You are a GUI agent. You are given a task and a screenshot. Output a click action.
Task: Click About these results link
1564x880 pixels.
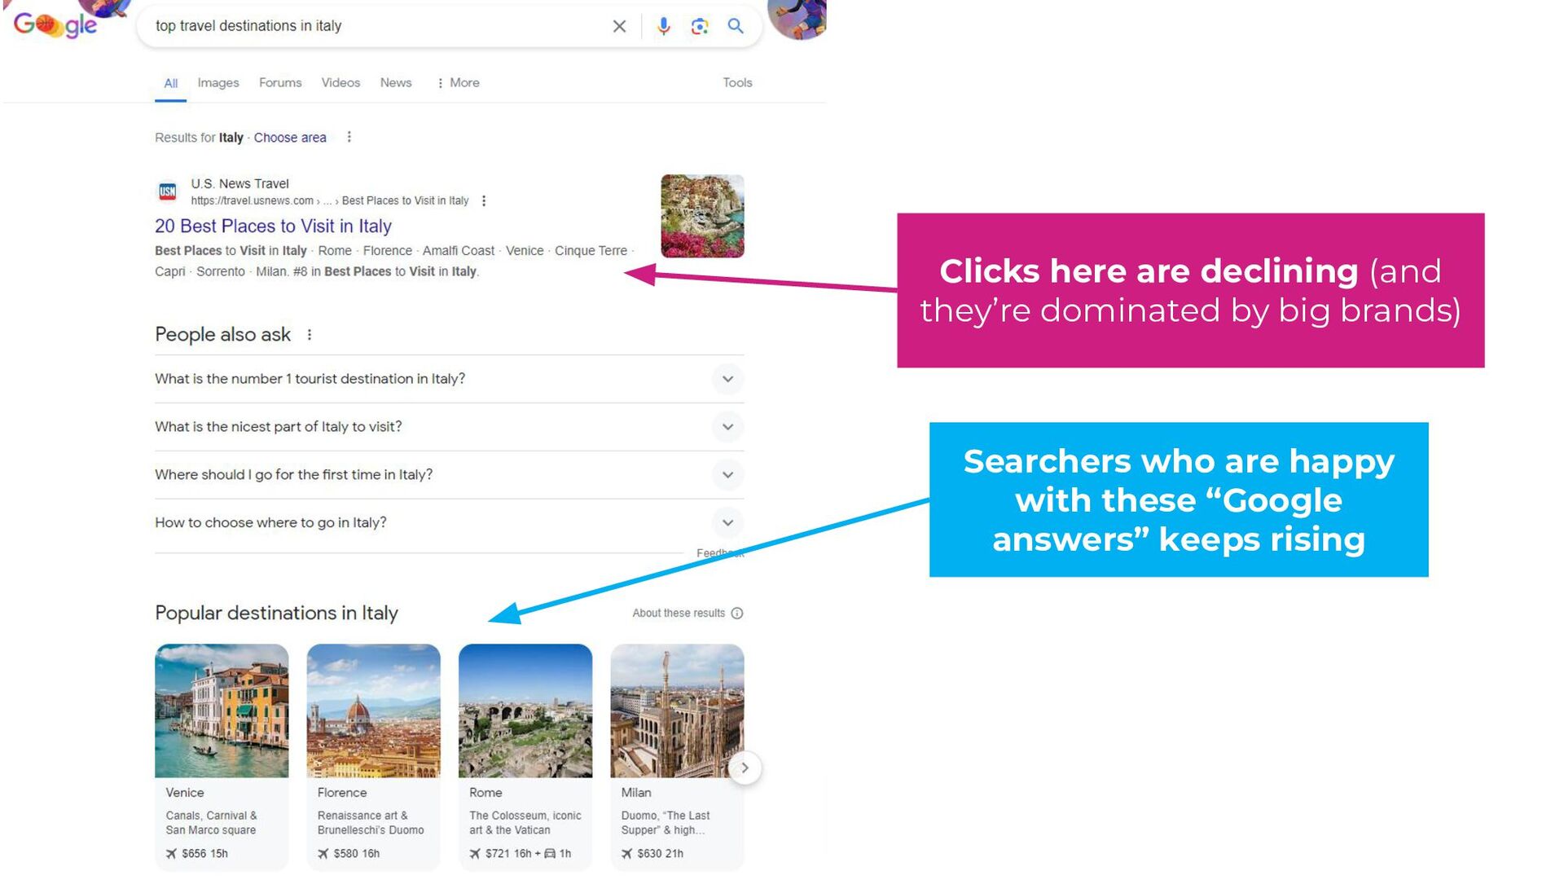click(x=679, y=614)
